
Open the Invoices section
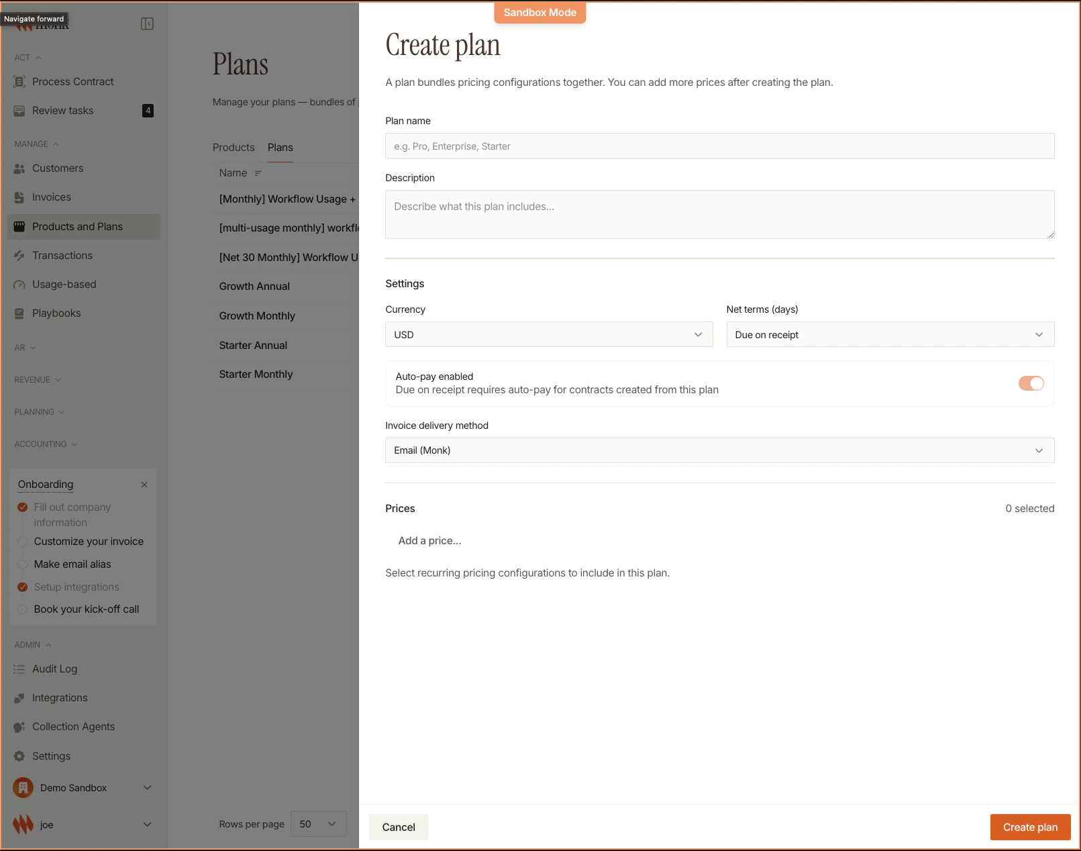[x=51, y=197]
